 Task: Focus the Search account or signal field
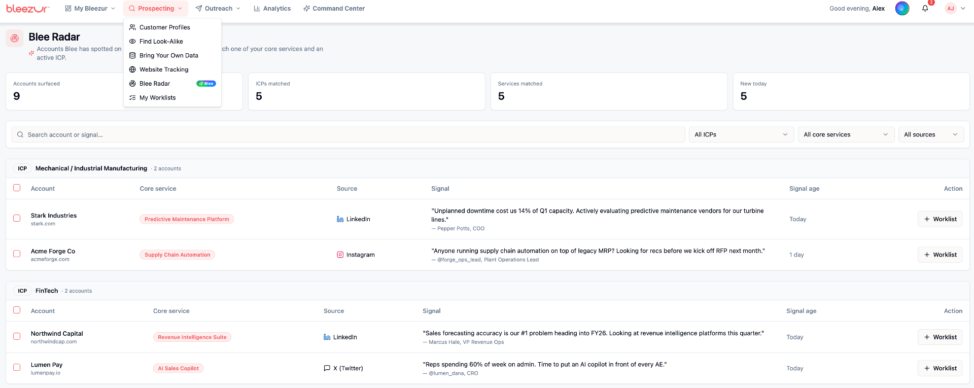coord(348,135)
